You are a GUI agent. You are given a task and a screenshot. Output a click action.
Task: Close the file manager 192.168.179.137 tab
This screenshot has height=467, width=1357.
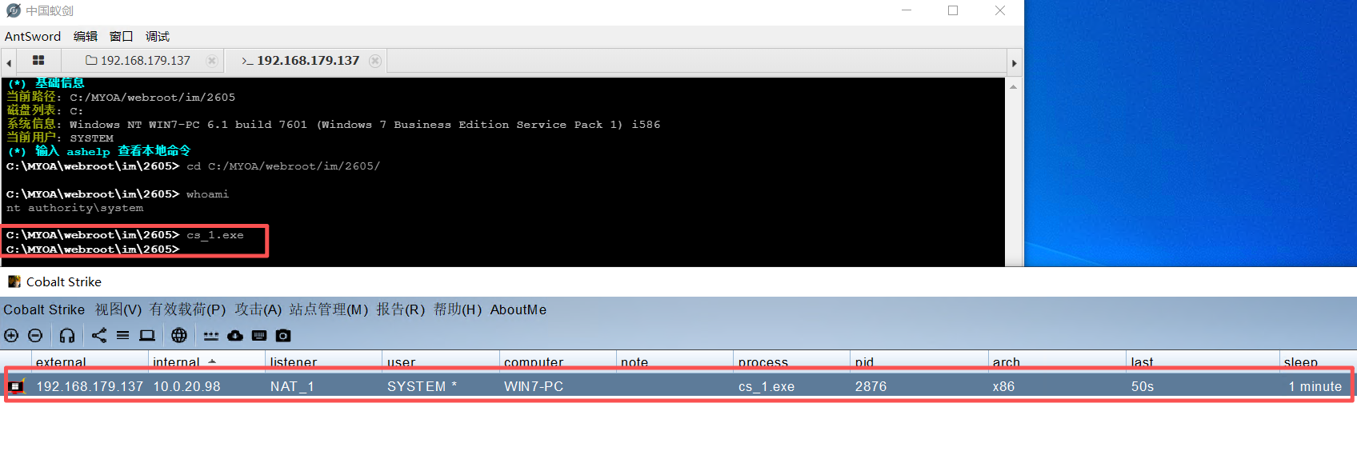[x=211, y=61]
